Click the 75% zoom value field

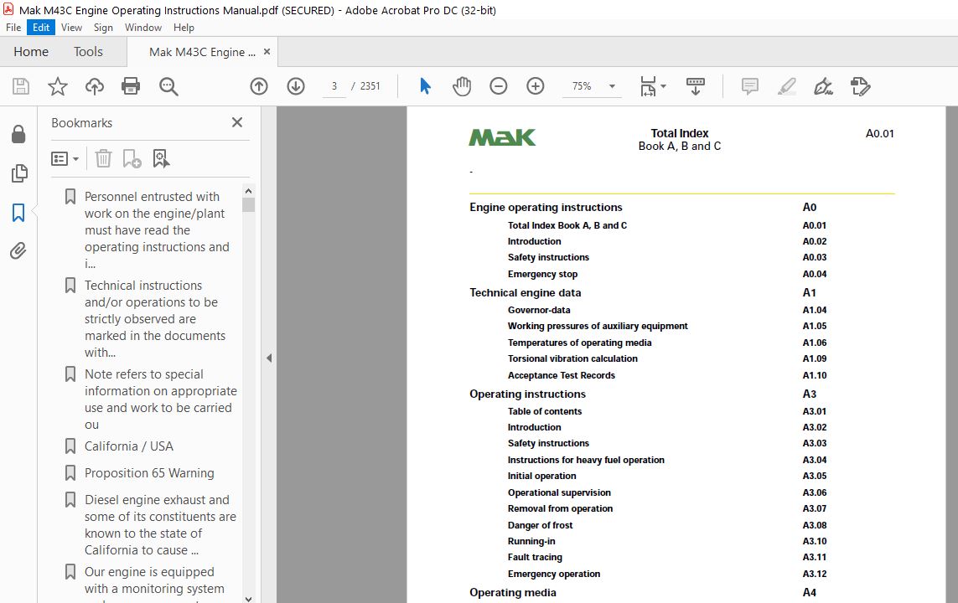582,86
